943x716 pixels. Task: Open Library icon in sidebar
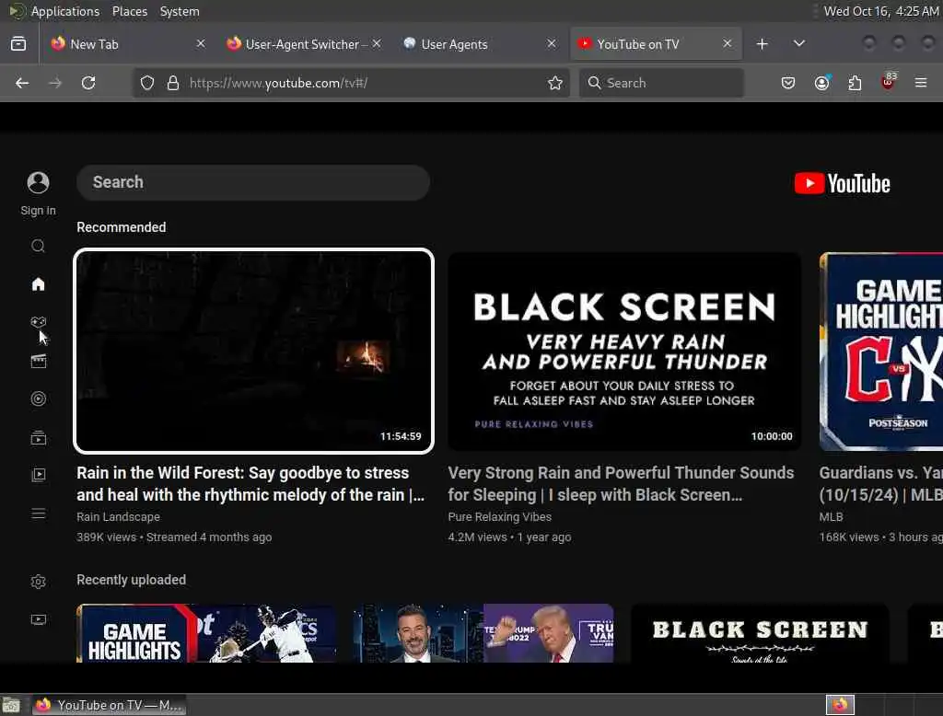pyautogui.click(x=38, y=475)
